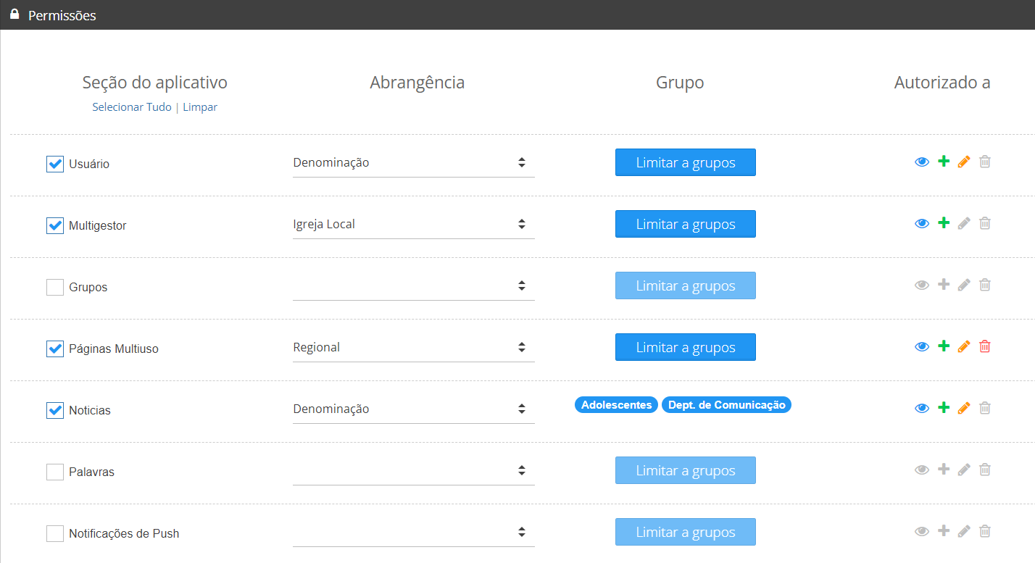The height and width of the screenshot is (563, 1035).
Task: Open Abrangência dropdown for Noticias
Action: point(414,409)
